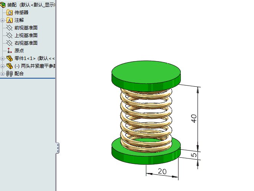This screenshot has height=191, width=254.
Task: Click the 配合 mates paperclip icon
Action: (x=10, y=74)
